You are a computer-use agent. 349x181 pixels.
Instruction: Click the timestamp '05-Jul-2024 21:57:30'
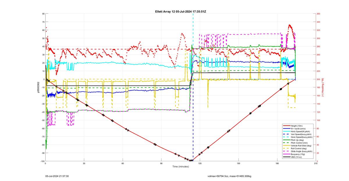pos(57,176)
